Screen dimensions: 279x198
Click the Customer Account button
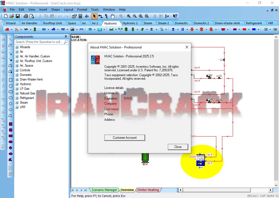(125, 138)
